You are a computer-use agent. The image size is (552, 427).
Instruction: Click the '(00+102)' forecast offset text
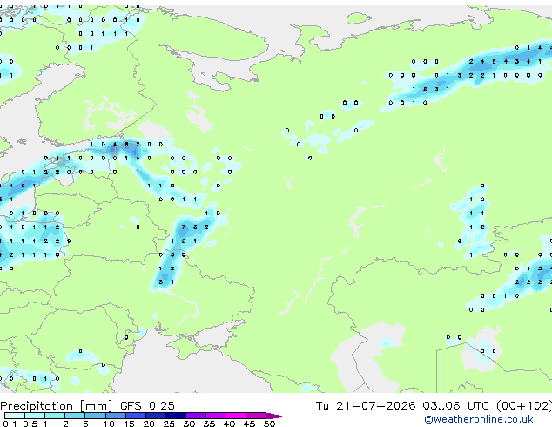point(524,405)
